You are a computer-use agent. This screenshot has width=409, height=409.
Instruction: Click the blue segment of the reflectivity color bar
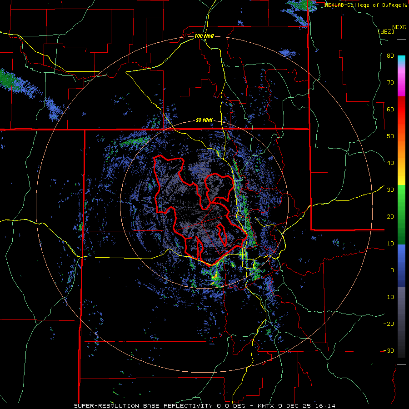coord(401,265)
